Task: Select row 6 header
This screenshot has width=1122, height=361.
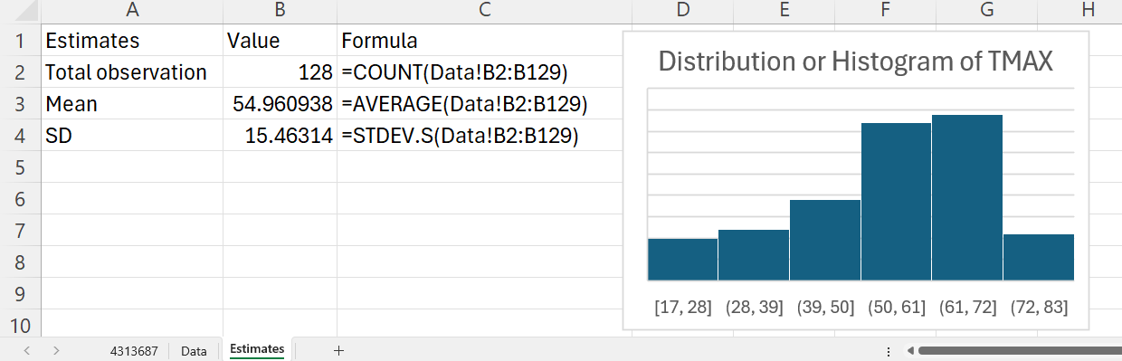Action: 20,199
